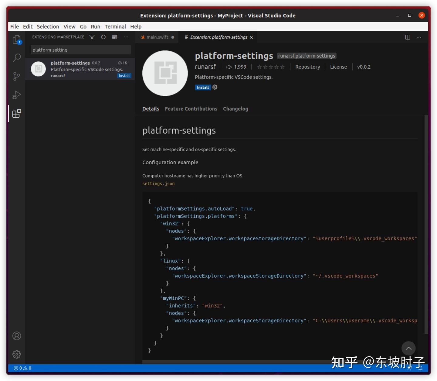Open the Search view
Viewport: 437px width, 381px height.
[x=16, y=57]
